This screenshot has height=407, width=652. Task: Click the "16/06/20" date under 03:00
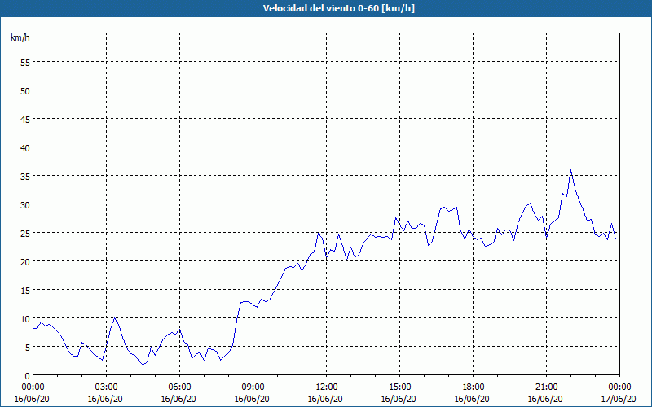point(105,399)
